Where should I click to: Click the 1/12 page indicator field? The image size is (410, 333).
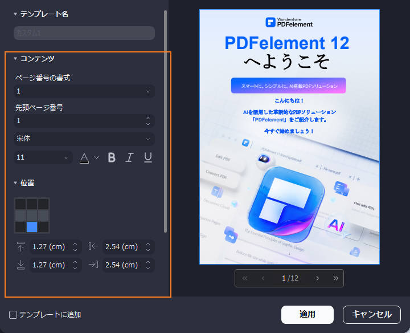(x=290, y=278)
